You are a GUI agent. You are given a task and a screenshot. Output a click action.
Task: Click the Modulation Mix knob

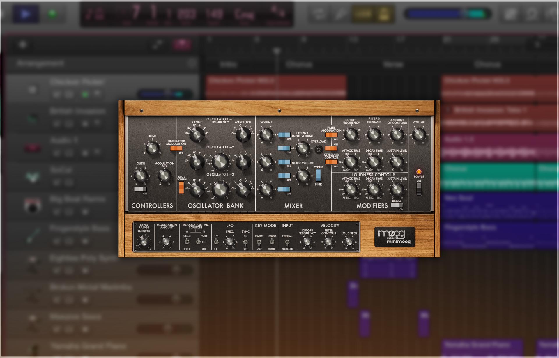(x=164, y=176)
